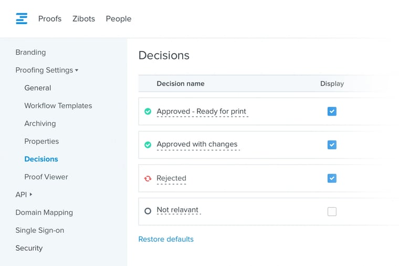
Task: Click the red Rejected status icon
Action: [x=148, y=178]
